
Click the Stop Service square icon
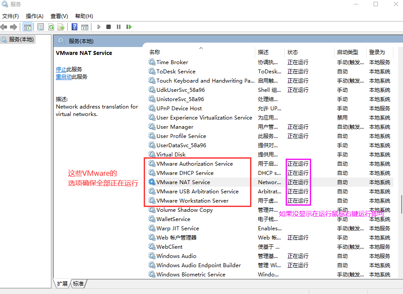109,27
